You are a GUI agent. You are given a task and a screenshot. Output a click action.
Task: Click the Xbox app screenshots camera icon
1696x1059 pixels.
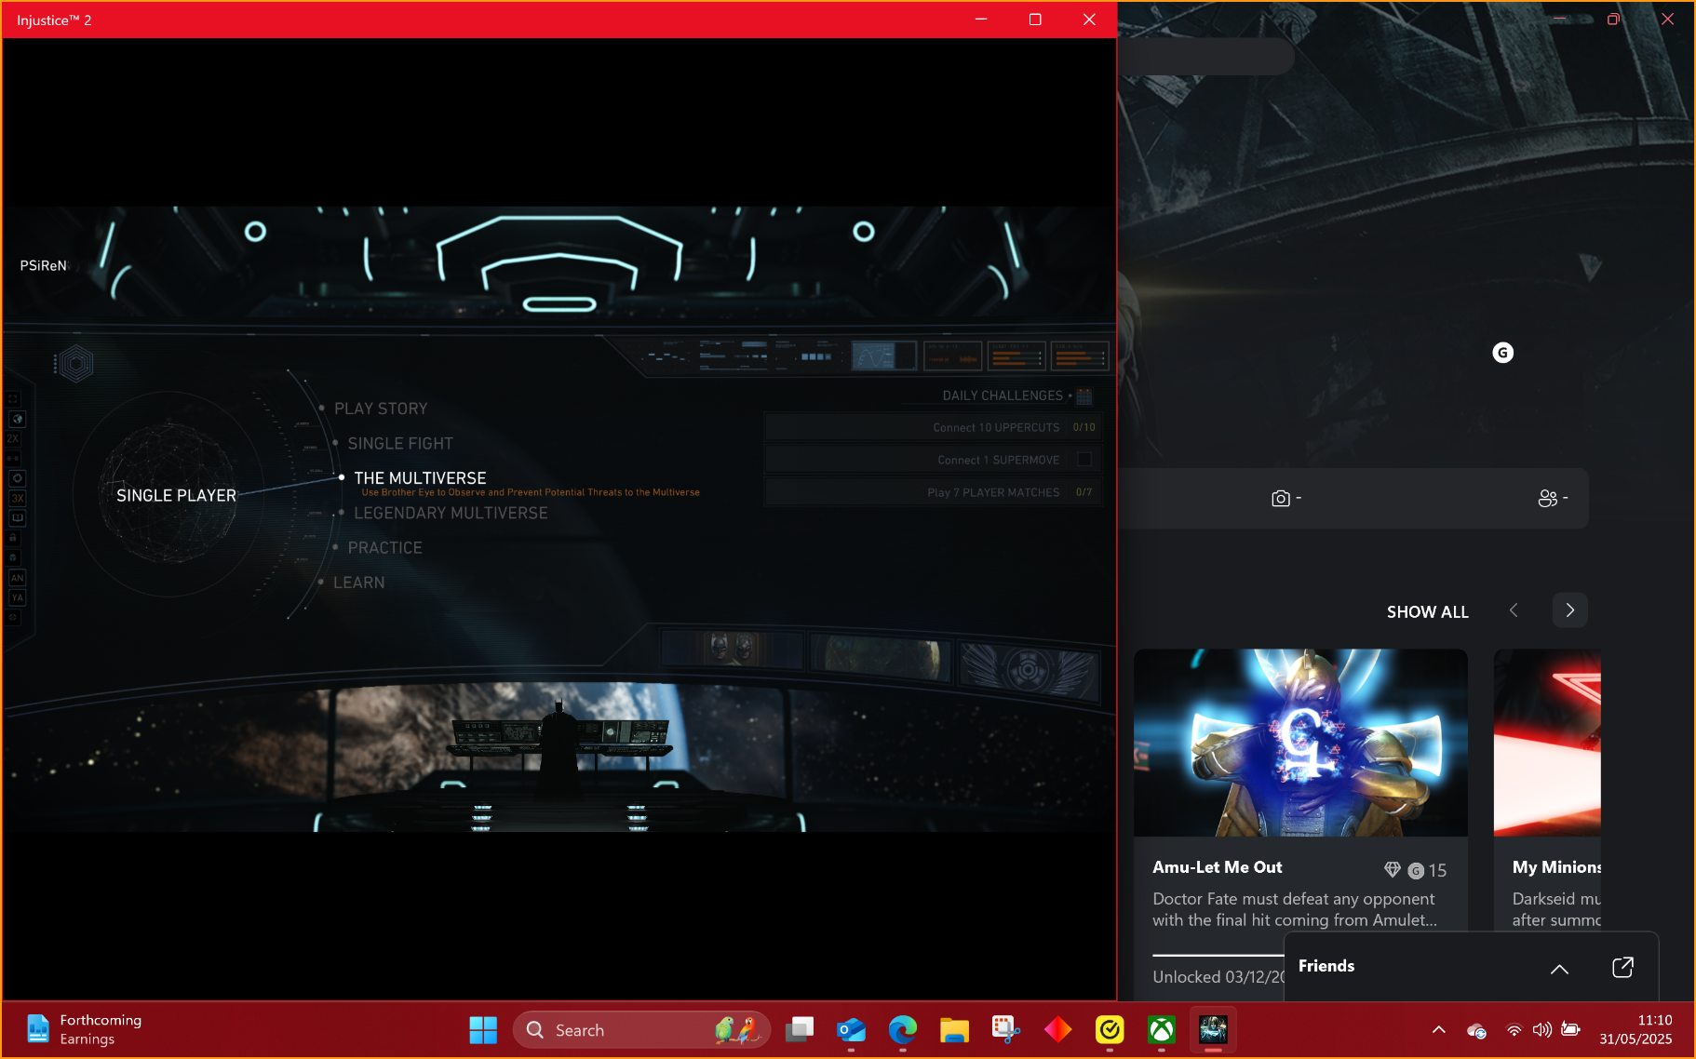pyautogui.click(x=1281, y=499)
